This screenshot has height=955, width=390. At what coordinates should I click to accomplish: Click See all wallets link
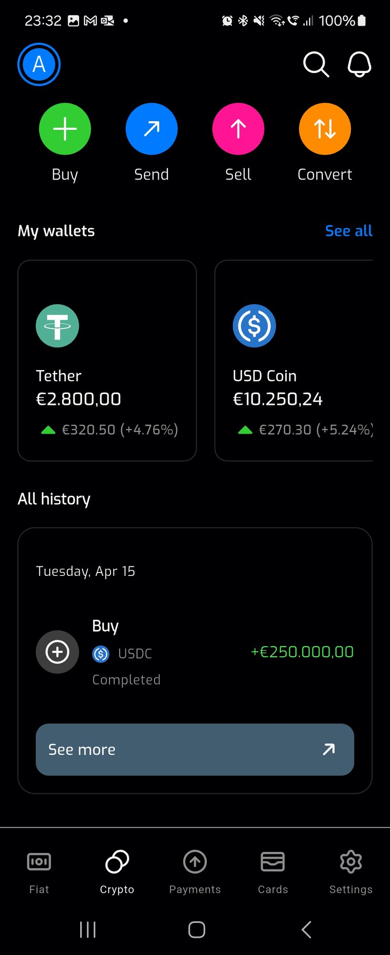(x=349, y=231)
